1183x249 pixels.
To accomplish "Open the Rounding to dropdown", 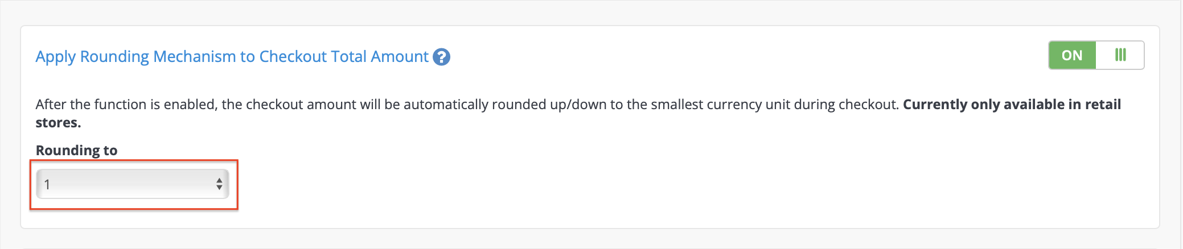I will [x=133, y=184].
